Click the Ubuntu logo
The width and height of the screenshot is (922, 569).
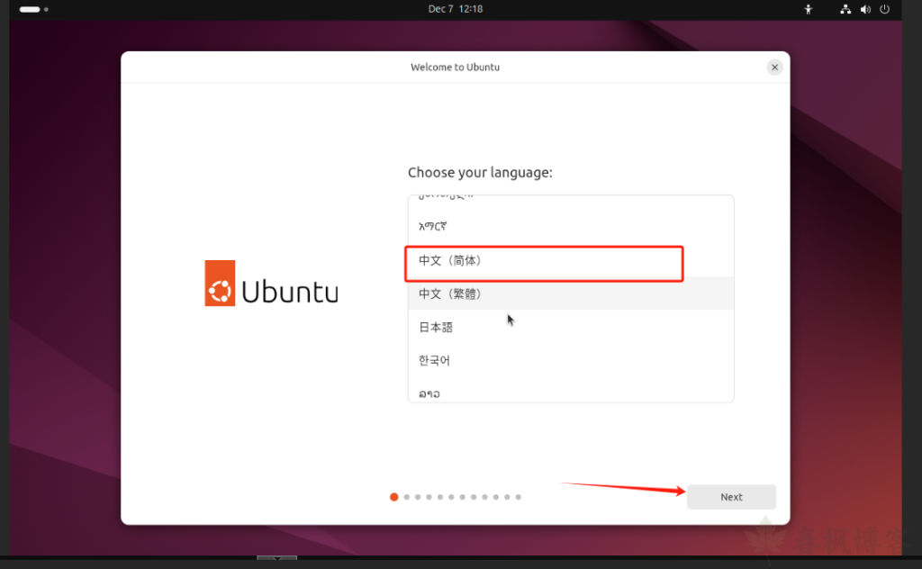(271, 284)
